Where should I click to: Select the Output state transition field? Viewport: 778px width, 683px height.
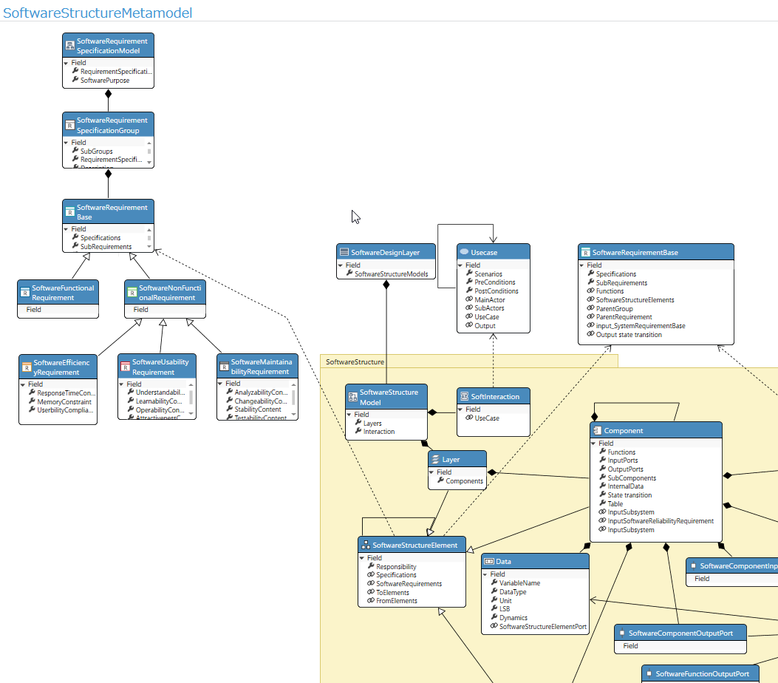click(x=629, y=335)
